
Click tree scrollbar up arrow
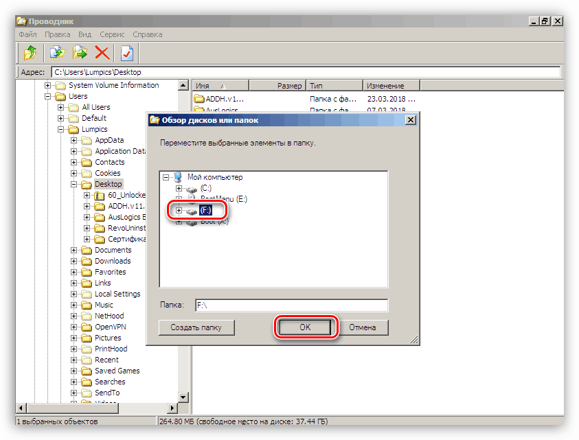(183, 85)
